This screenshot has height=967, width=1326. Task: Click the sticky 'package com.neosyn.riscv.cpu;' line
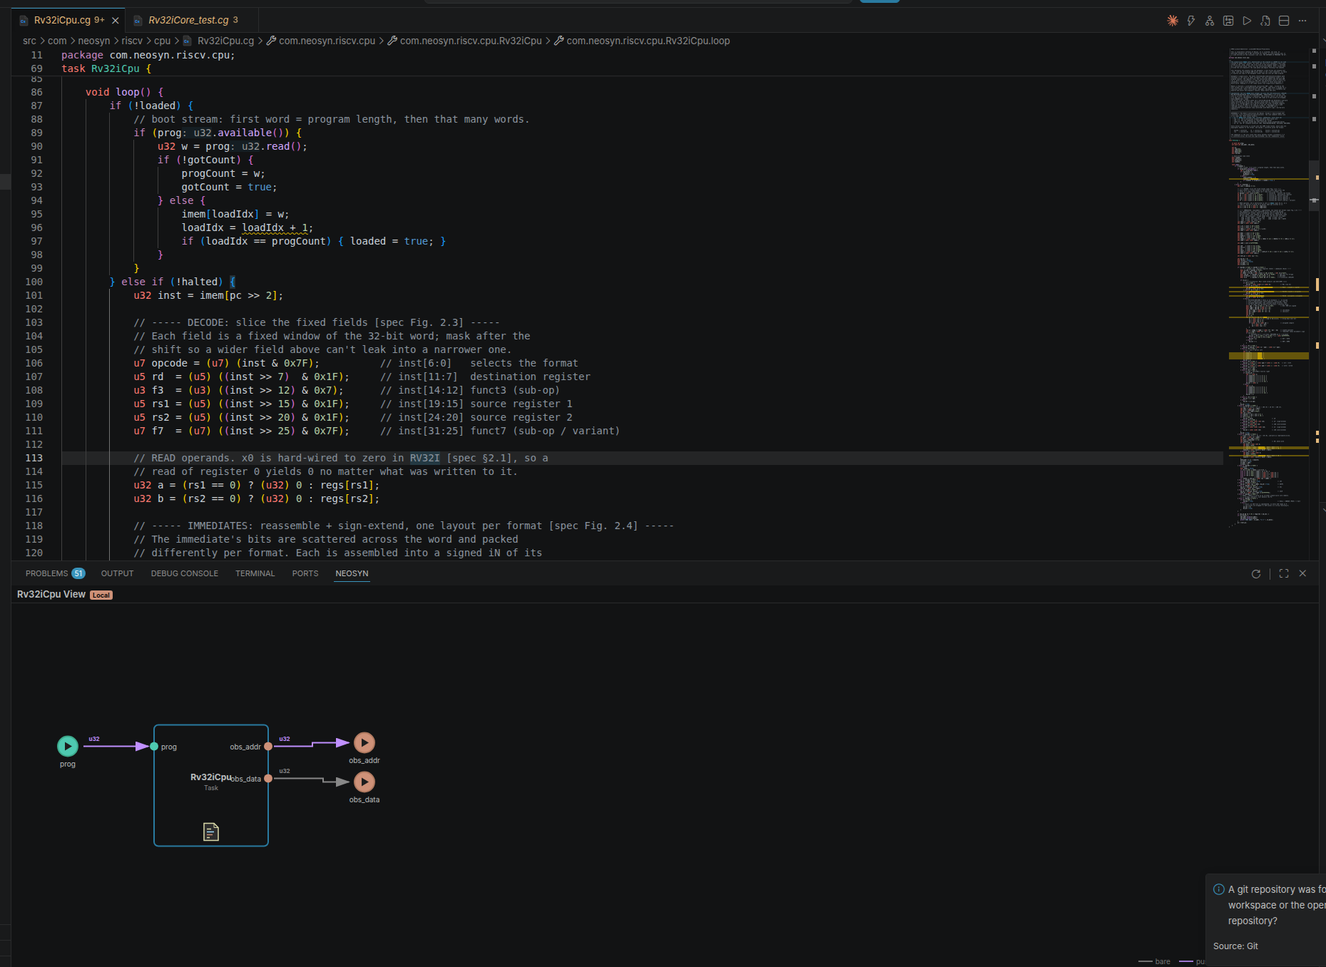point(148,55)
